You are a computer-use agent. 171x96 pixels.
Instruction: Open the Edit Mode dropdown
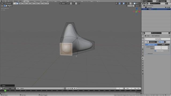(9, 3)
